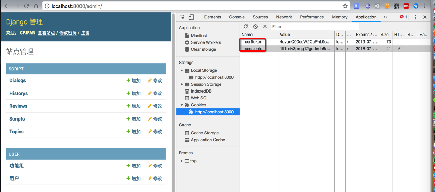This screenshot has width=435, height=192.
Task: Sort cookies by Name column header
Action: click(x=259, y=35)
